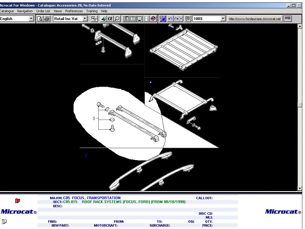Viewport: 305px width, 229px height.
Task: Expand the Retail Inc Vat price dropdown
Action: pos(85,19)
